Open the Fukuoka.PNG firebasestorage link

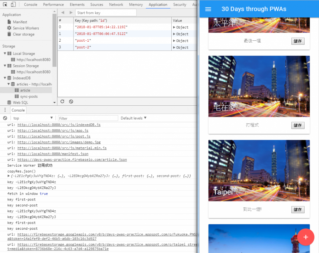click(107, 234)
